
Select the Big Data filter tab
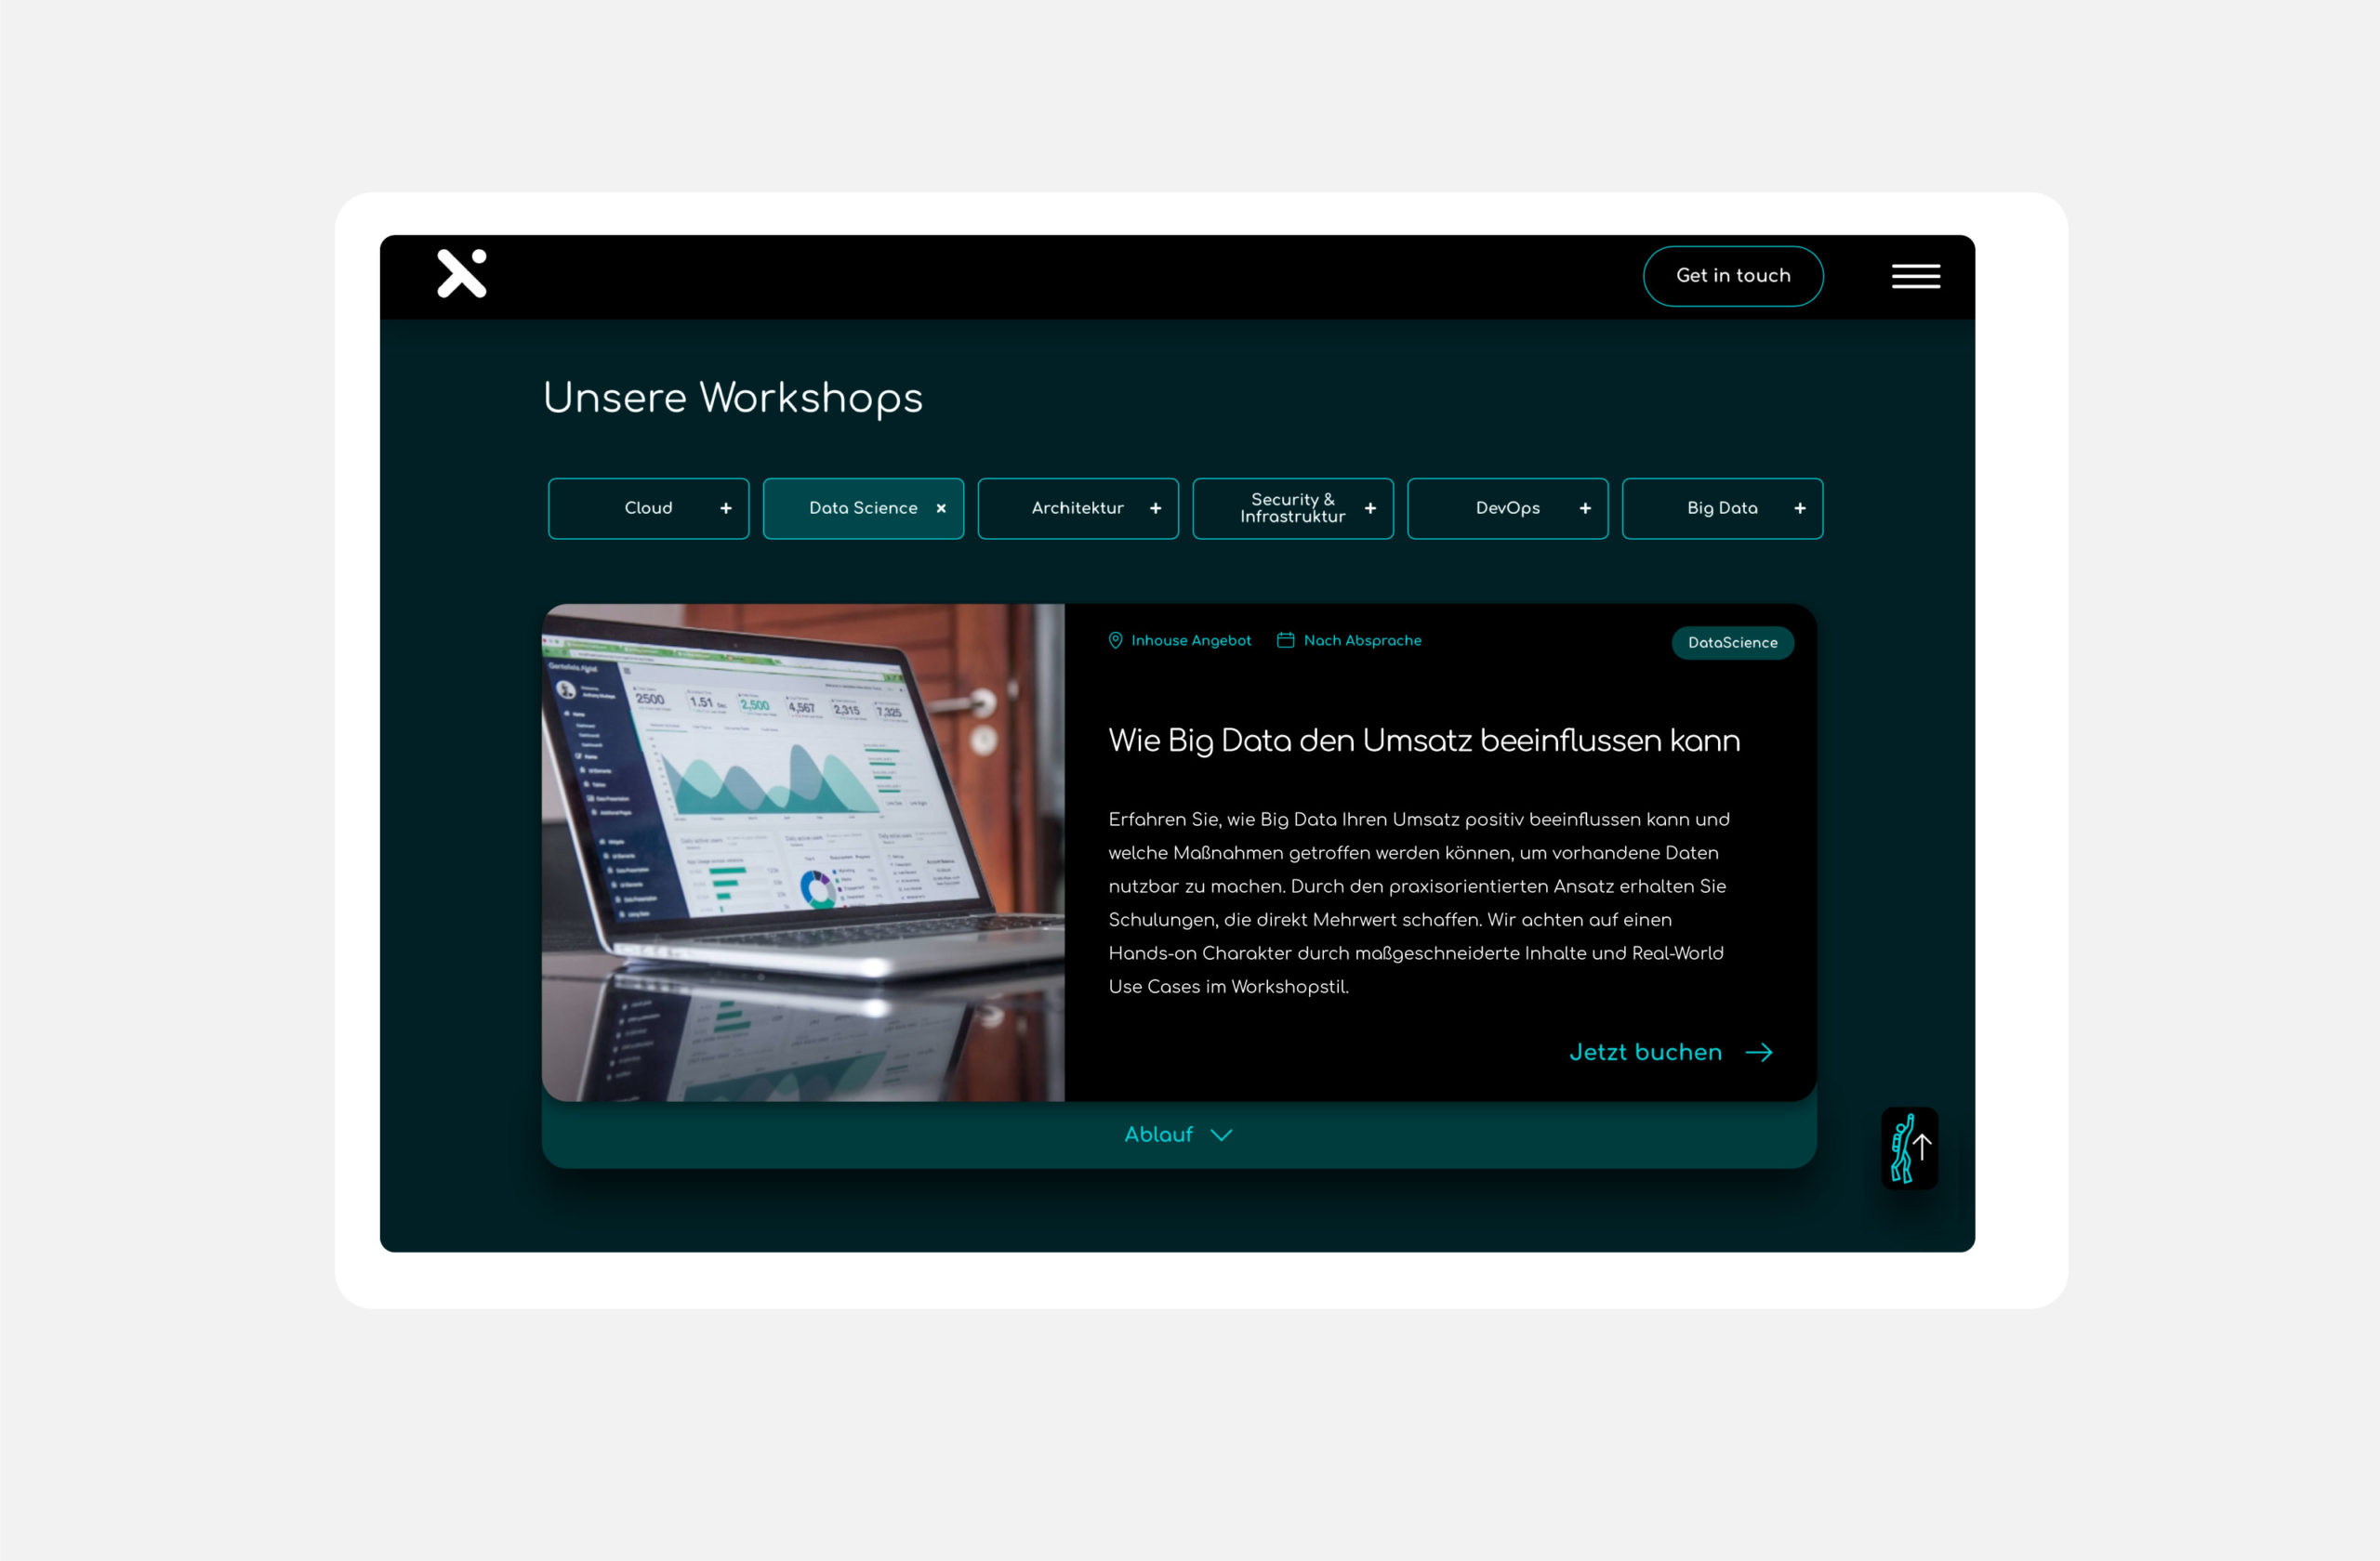(1722, 507)
